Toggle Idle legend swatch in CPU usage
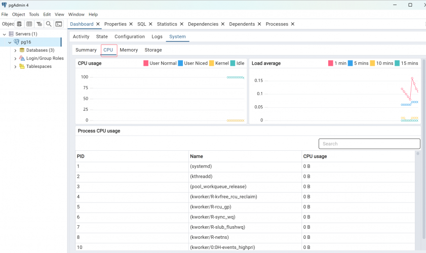The image size is (426, 253). [x=233, y=63]
